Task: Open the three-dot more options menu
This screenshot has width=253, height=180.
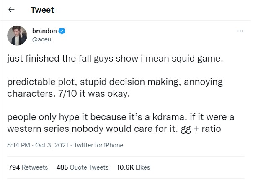Action: coord(240,31)
